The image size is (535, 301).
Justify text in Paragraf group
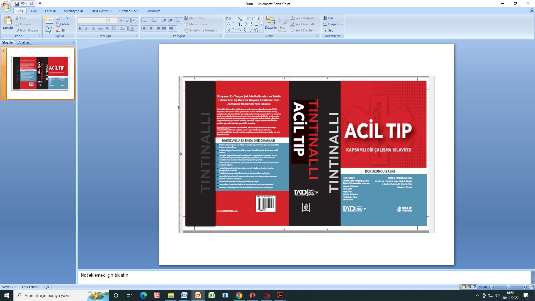click(x=164, y=28)
